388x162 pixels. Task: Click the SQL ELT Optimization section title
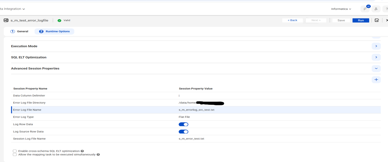[29, 57]
